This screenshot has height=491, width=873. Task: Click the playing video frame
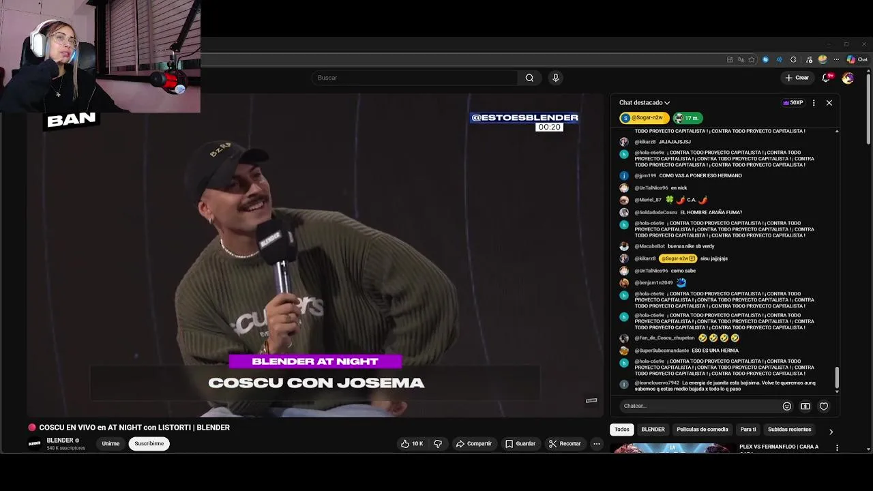click(x=315, y=256)
